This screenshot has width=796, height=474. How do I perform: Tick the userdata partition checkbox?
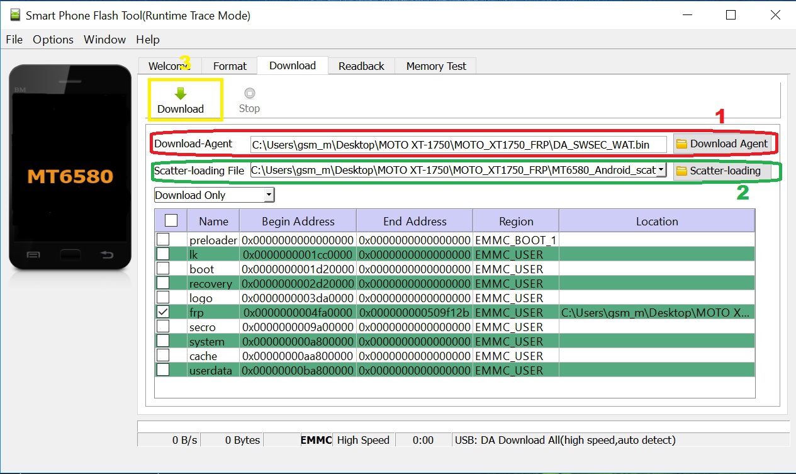(163, 370)
